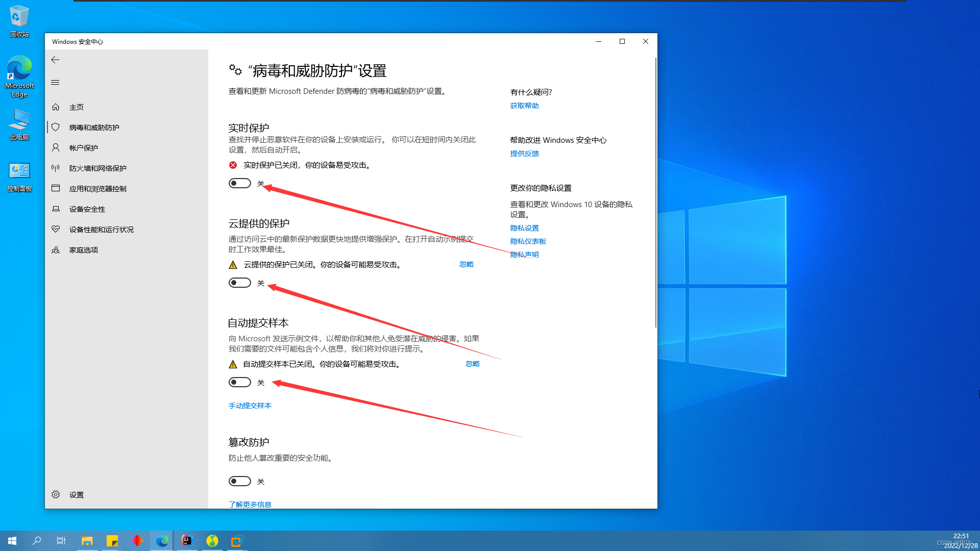Open the 主页 home icon
This screenshot has width=980, height=551.
(56, 107)
